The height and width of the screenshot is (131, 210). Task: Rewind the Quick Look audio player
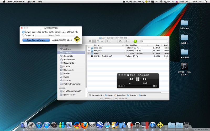click(131, 79)
